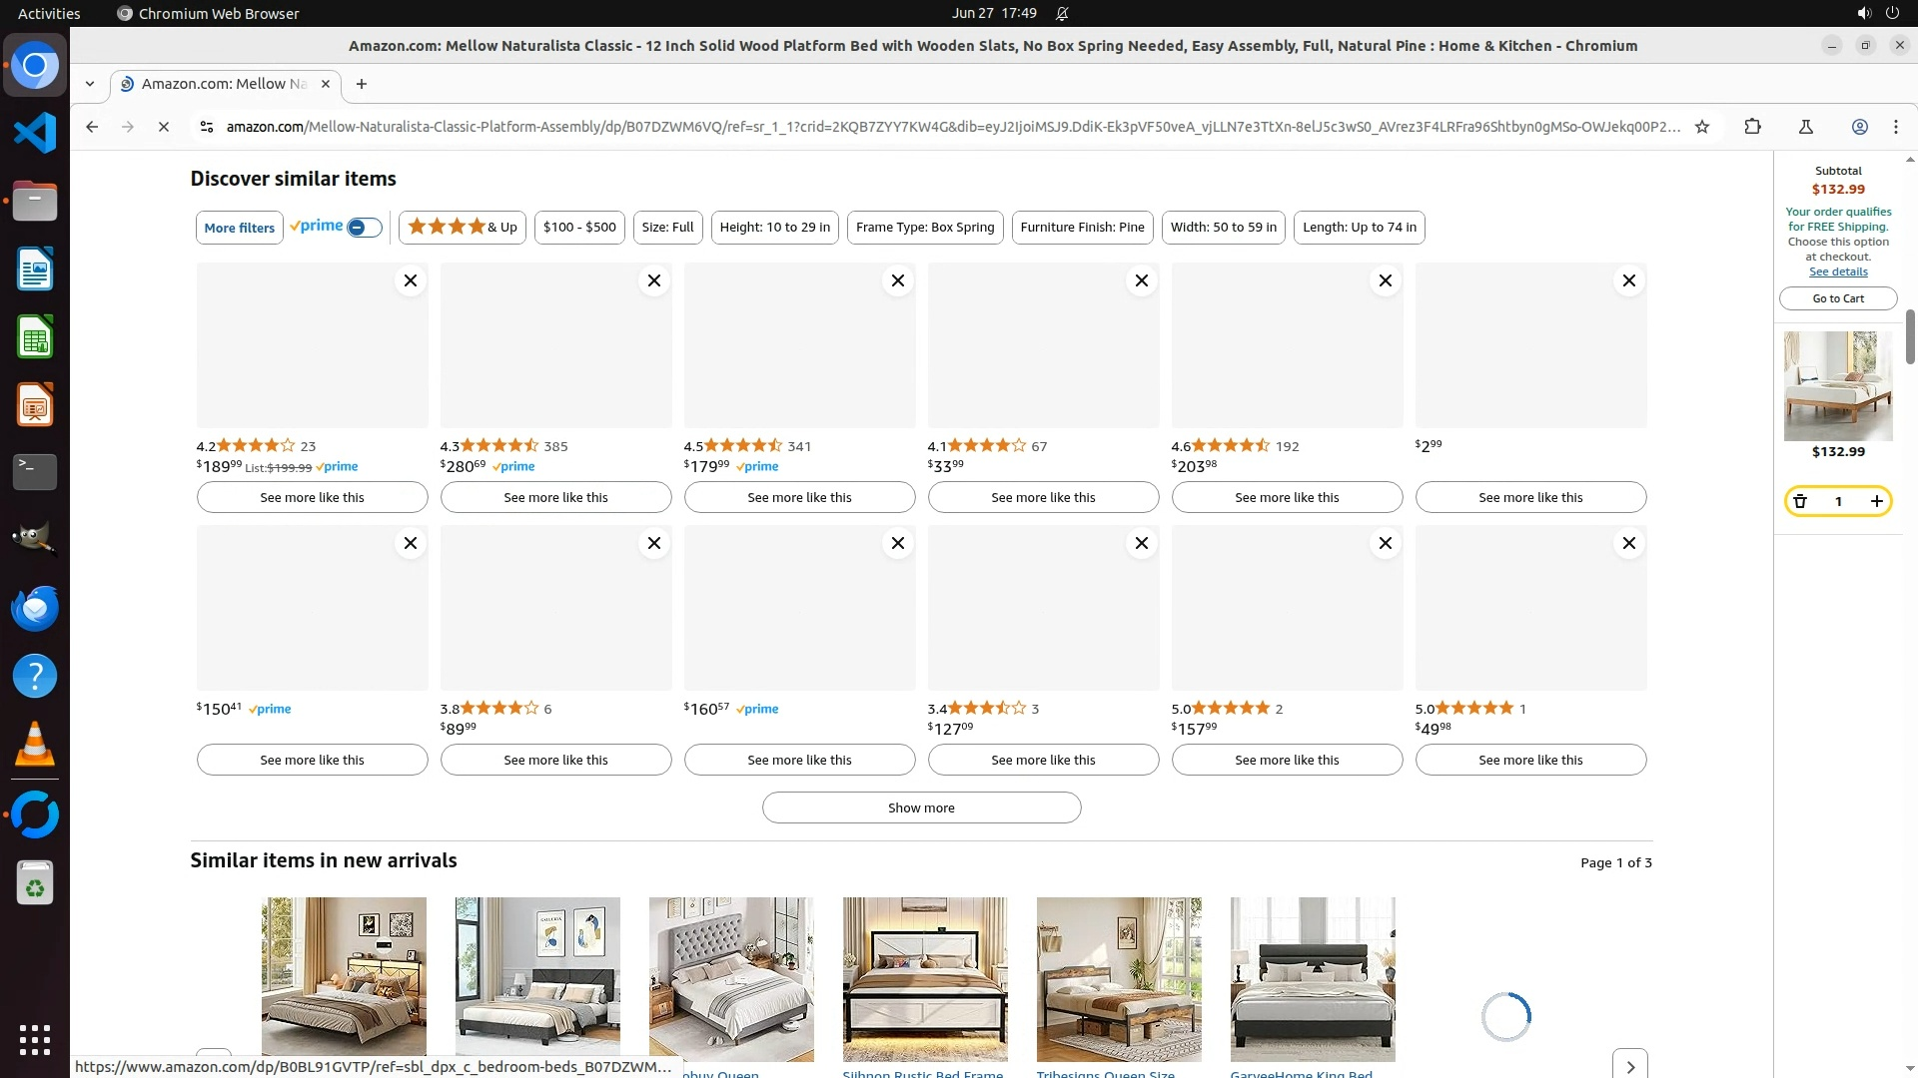Open a new browser tab
Viewport: 1918px width, 1078px height.
point(362,84)
